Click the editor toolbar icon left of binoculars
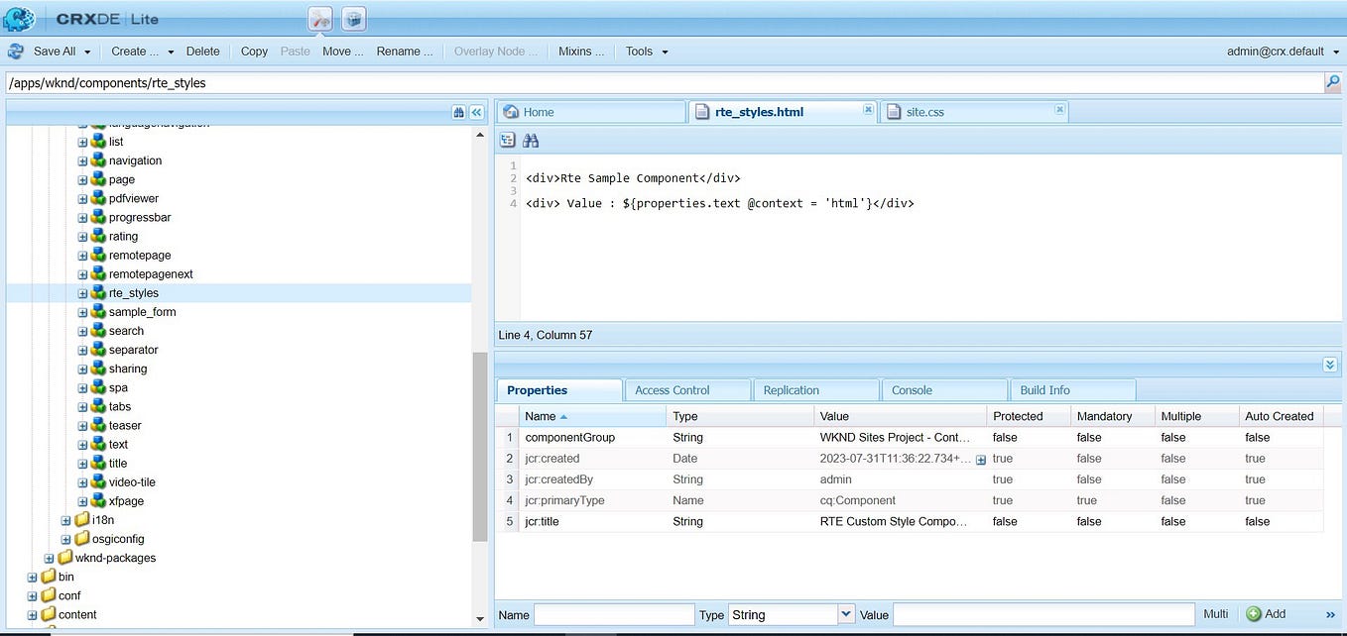The image size is (1347, 636). pyautogui.click(x=508, y=141)
